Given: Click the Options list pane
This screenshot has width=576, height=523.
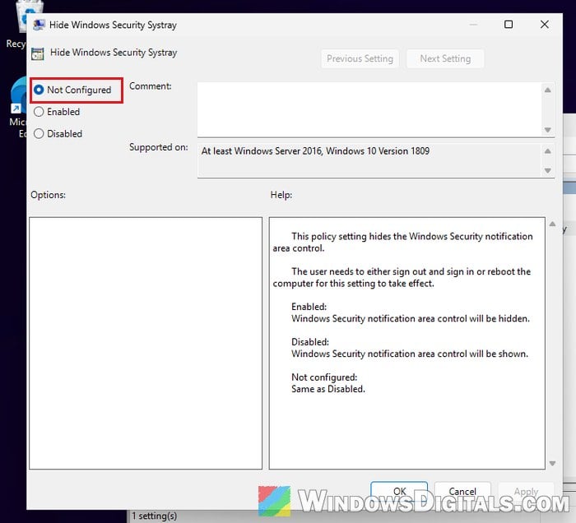Looking at the screenshot, I should tap(146, 343).
